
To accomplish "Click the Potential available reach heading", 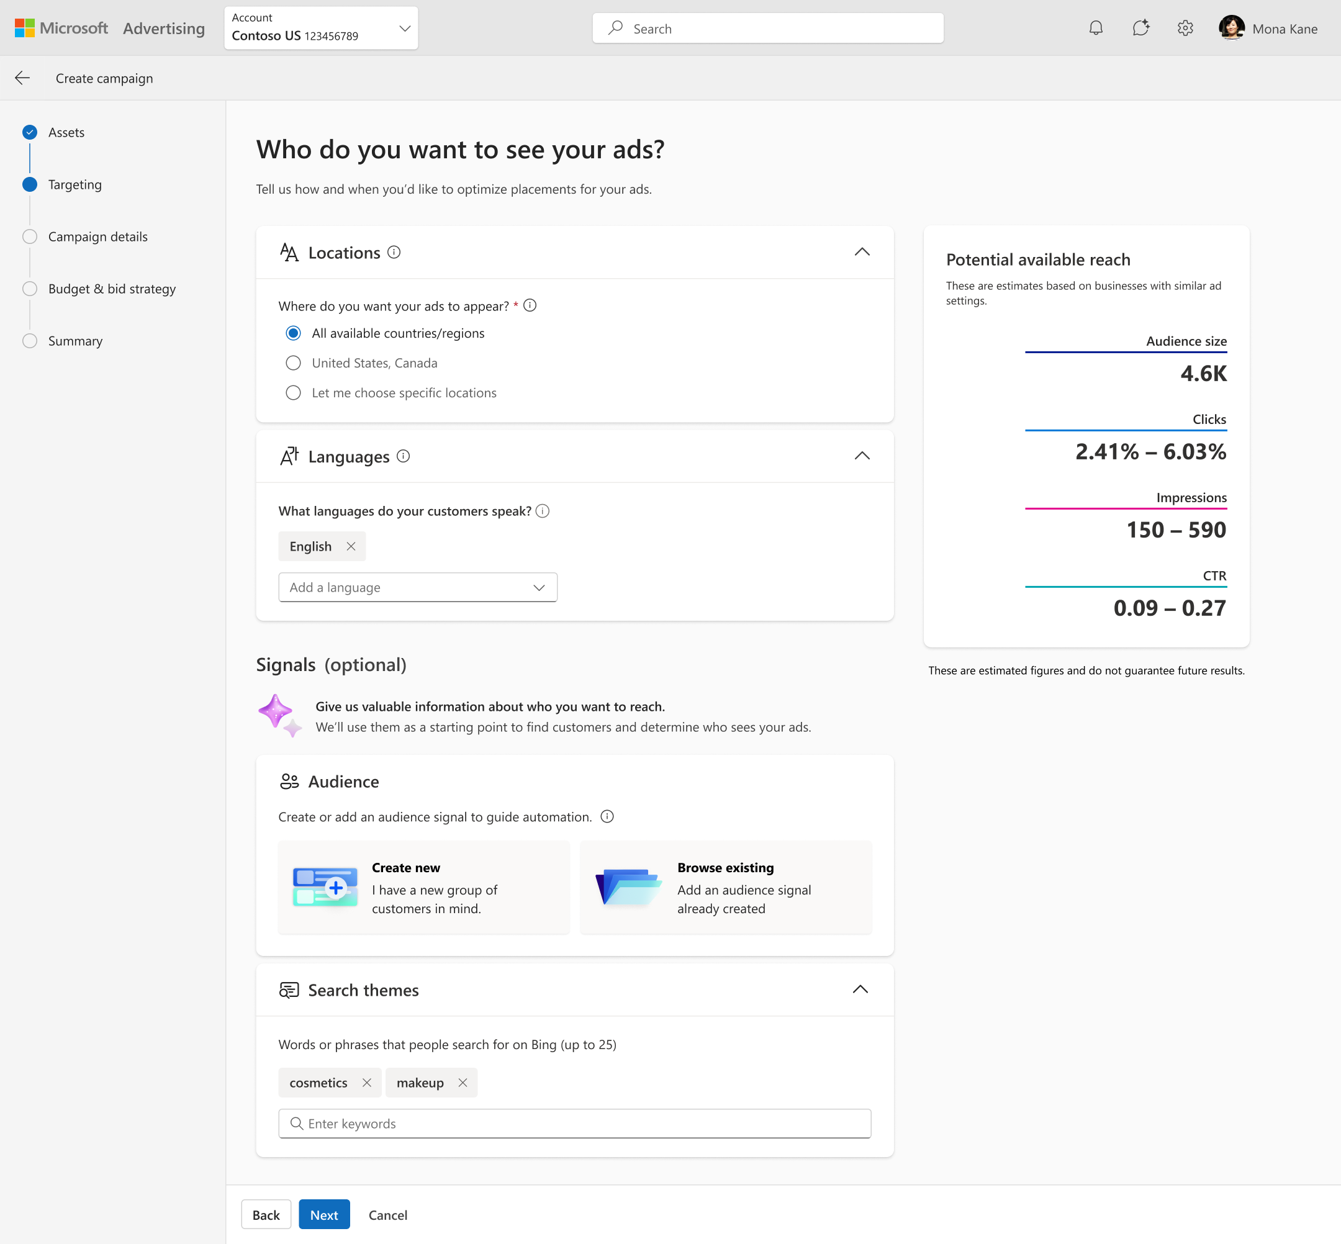I will (1038, 260).
